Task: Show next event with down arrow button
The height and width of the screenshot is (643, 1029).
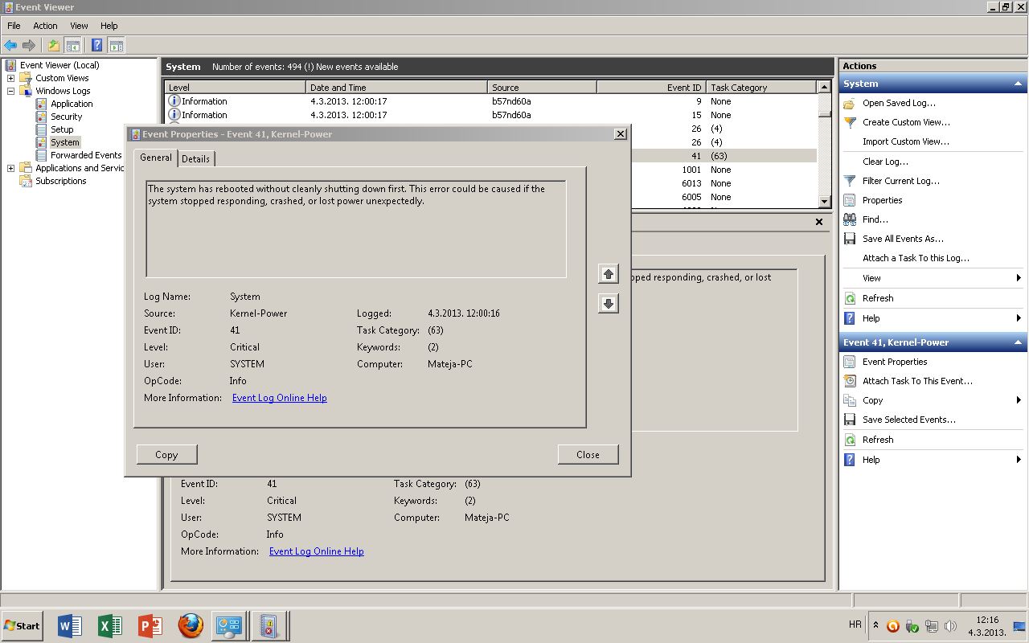Action: 609,304
